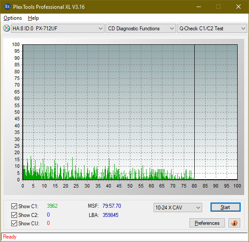
Task: Open the CD Diagnostic Functions dropdown
Action: [x=140, y=29]
